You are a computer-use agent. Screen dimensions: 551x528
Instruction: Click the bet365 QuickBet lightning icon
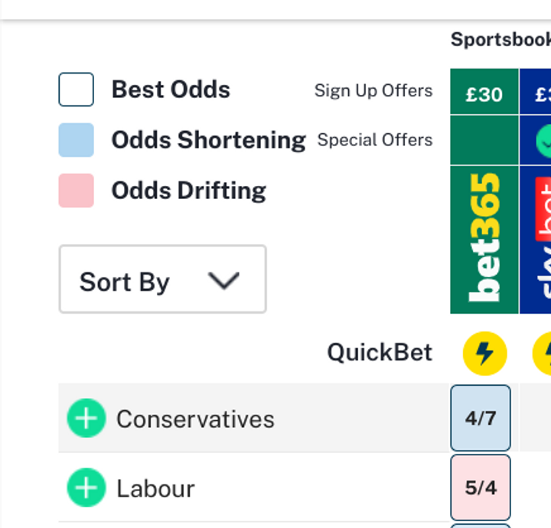(x=484, y=354)
